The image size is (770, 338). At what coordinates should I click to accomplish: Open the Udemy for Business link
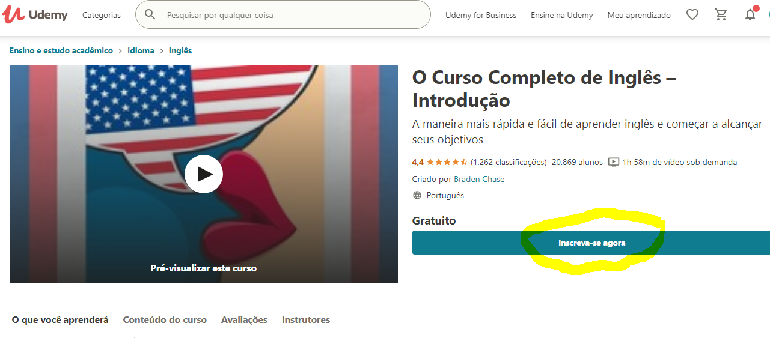(x=481, y=15)
